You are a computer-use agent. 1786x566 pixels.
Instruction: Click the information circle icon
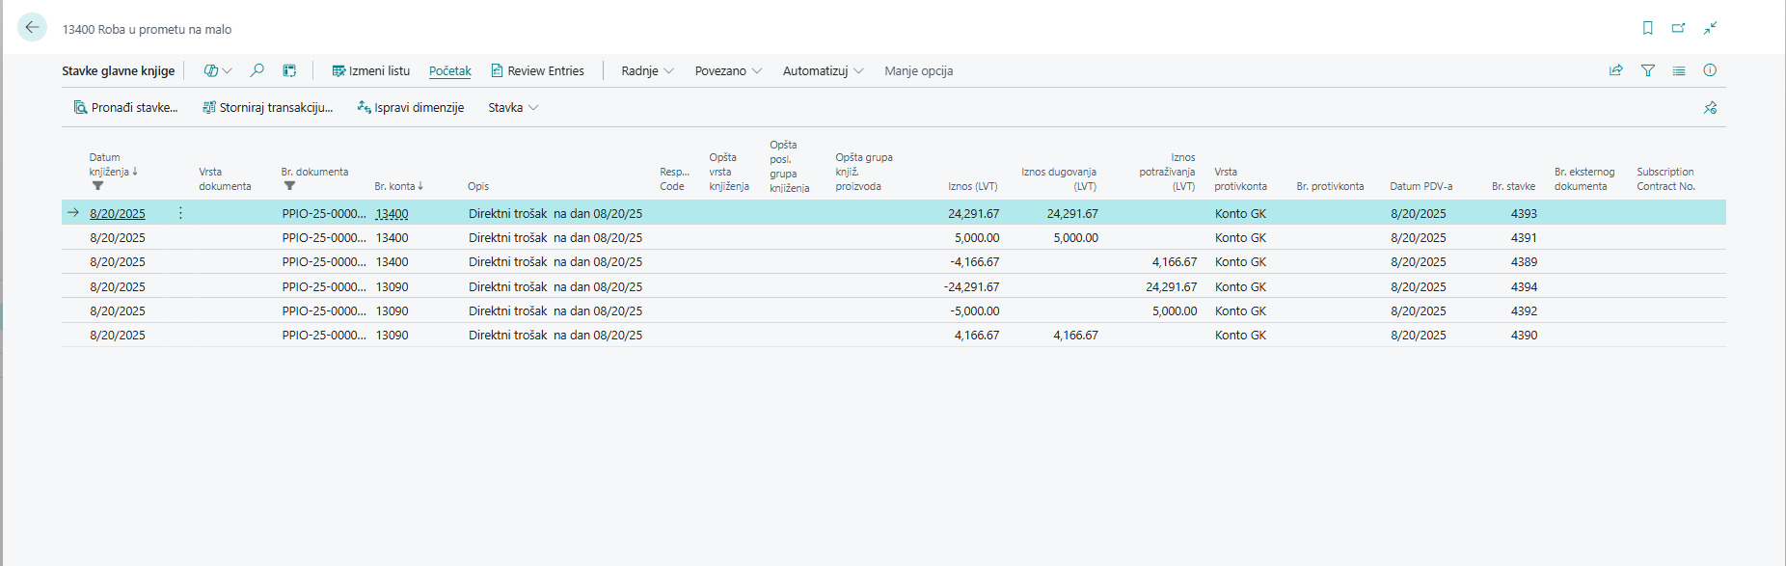tap(1710, 70)
